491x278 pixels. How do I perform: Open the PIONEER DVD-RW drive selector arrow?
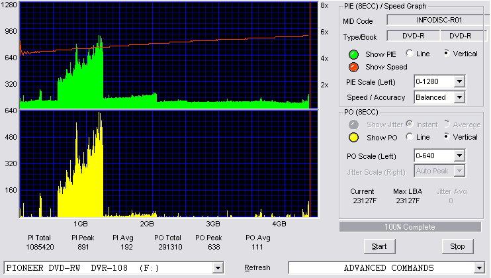pyautogui.click(x=218, y=268)
